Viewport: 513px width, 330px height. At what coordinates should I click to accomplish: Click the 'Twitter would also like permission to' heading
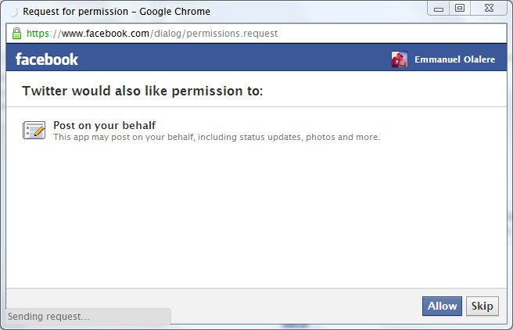tap(142, 91)
